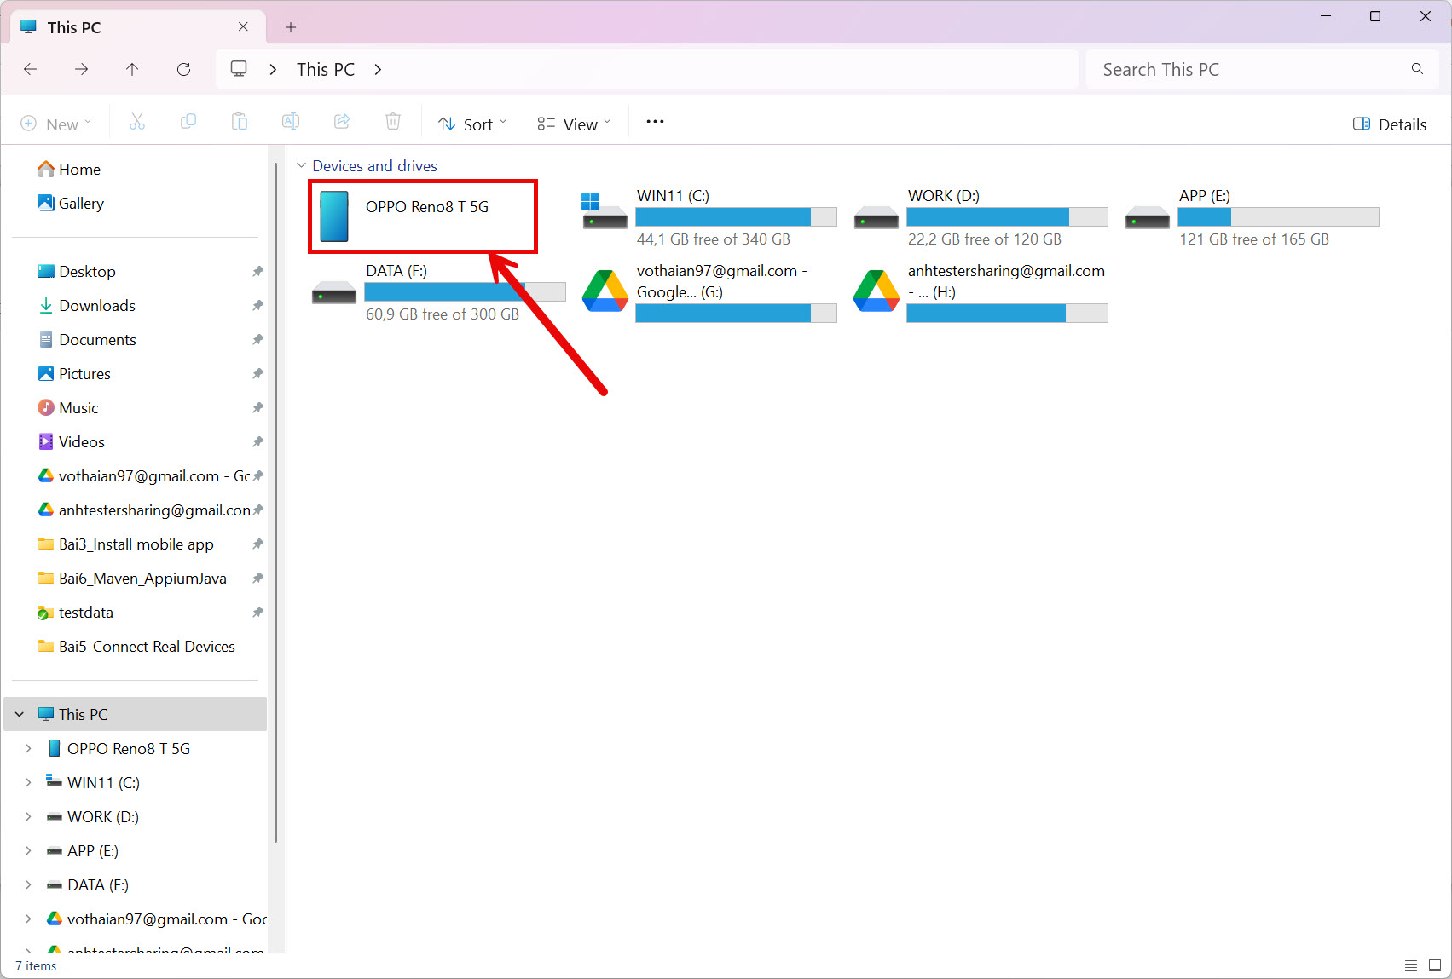This screenshot has width=1452, height=979.
Task: Collapse the This PC tree node
Action: (x=20, y=714)
